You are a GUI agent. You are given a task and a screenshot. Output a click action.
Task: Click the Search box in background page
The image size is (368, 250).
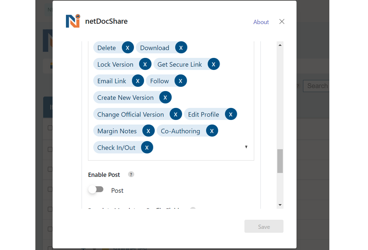coord(316,86)
